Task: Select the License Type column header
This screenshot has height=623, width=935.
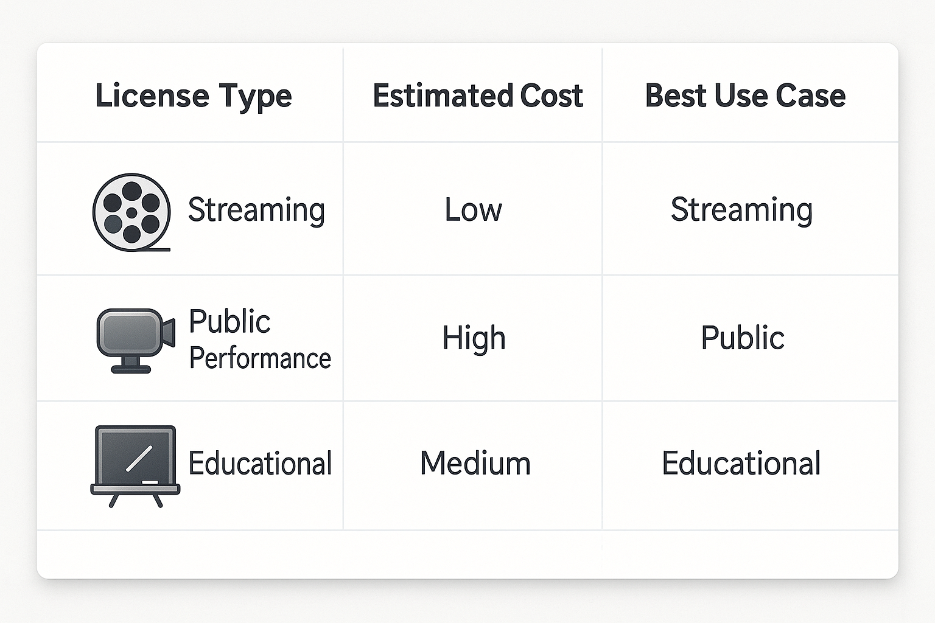Action: (x=194, y=97)
